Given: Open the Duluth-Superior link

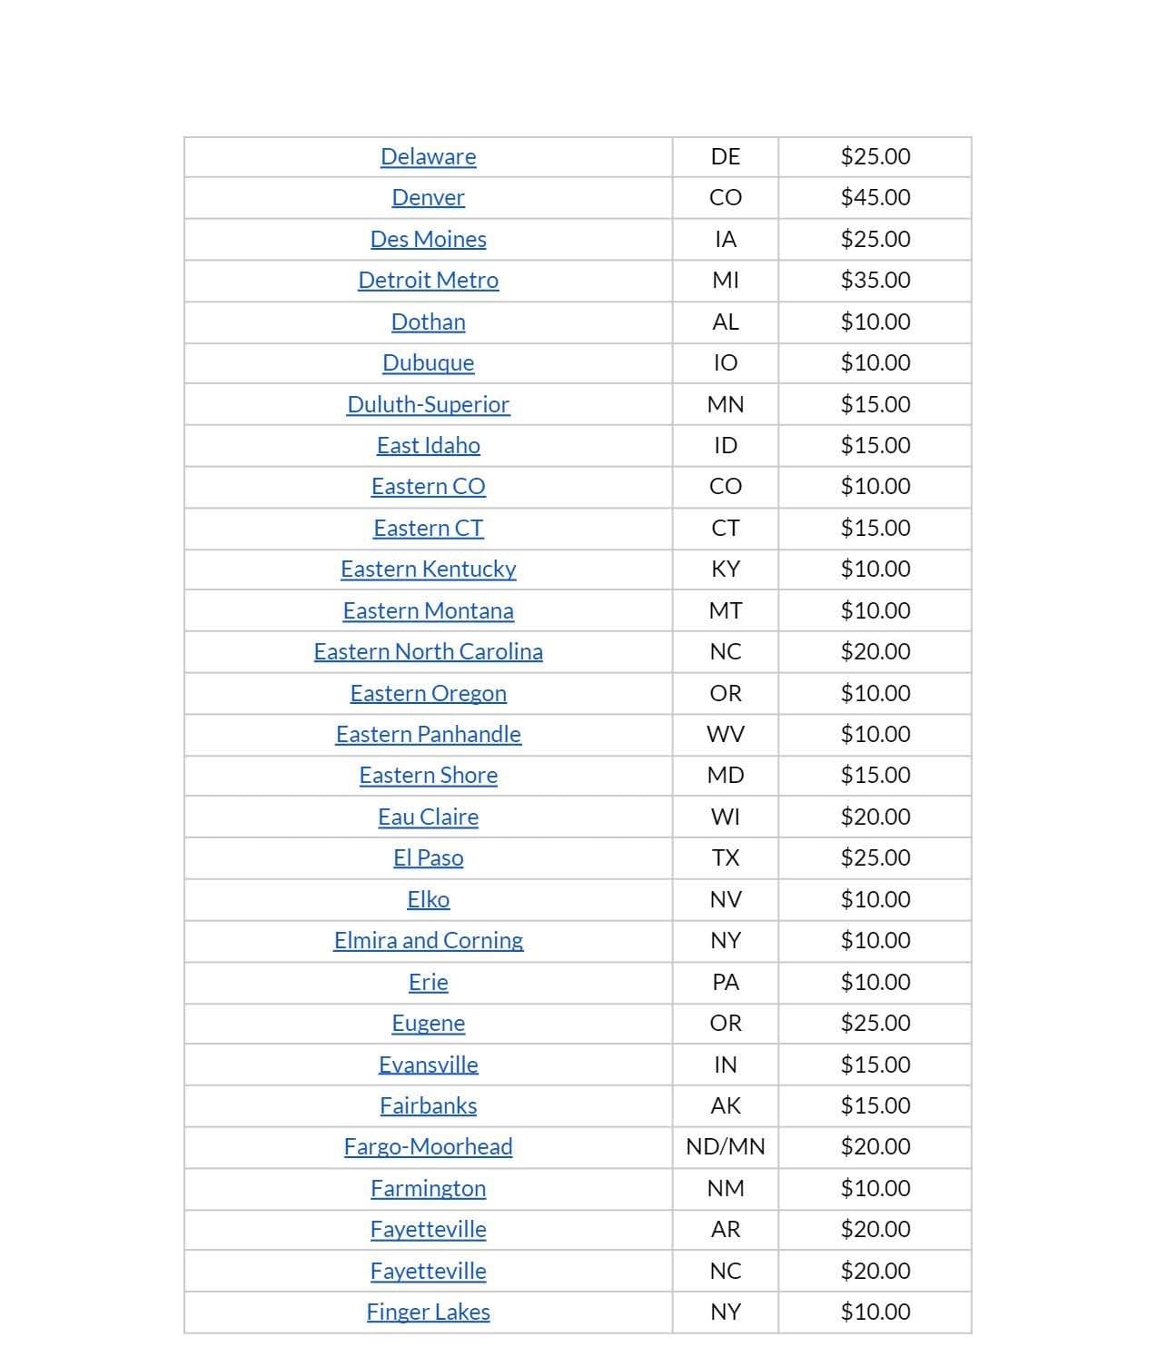Looking at the screenshot, I should tap(428, 405).
